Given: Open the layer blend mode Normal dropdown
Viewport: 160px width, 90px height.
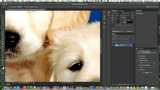Looking at the screenshot, I should [118, 39].
